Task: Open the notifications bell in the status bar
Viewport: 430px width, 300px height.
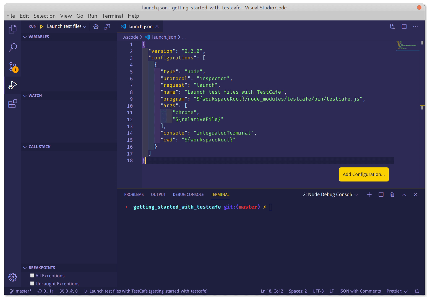Action: 417,291
